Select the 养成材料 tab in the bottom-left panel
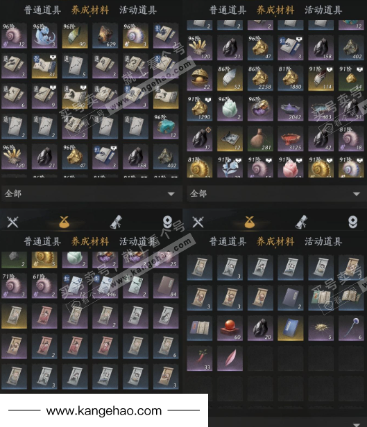 click(90, 241)
